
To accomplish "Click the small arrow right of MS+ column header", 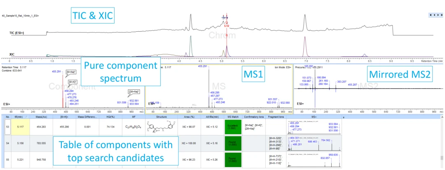I will tap(344, 117).
